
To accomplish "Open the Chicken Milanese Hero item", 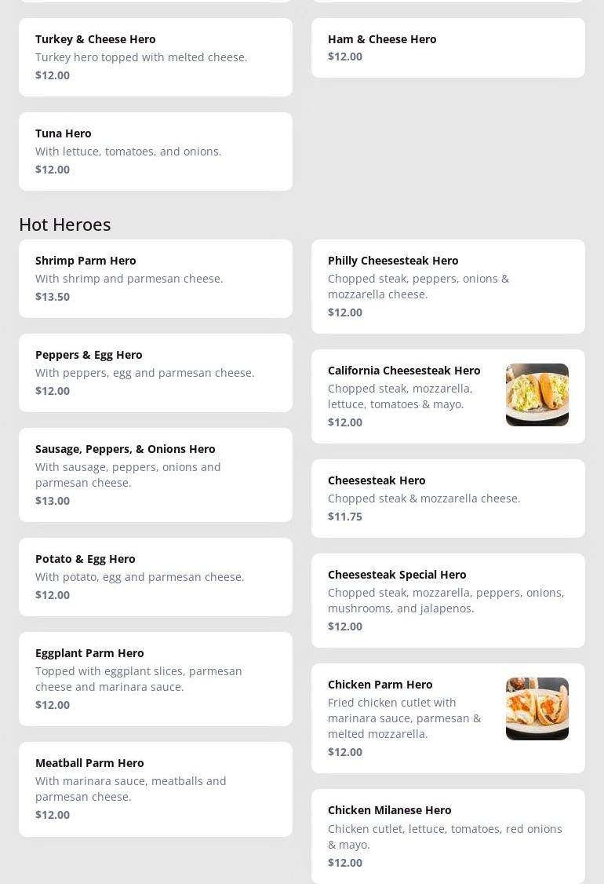I will [x=448, y=836].
